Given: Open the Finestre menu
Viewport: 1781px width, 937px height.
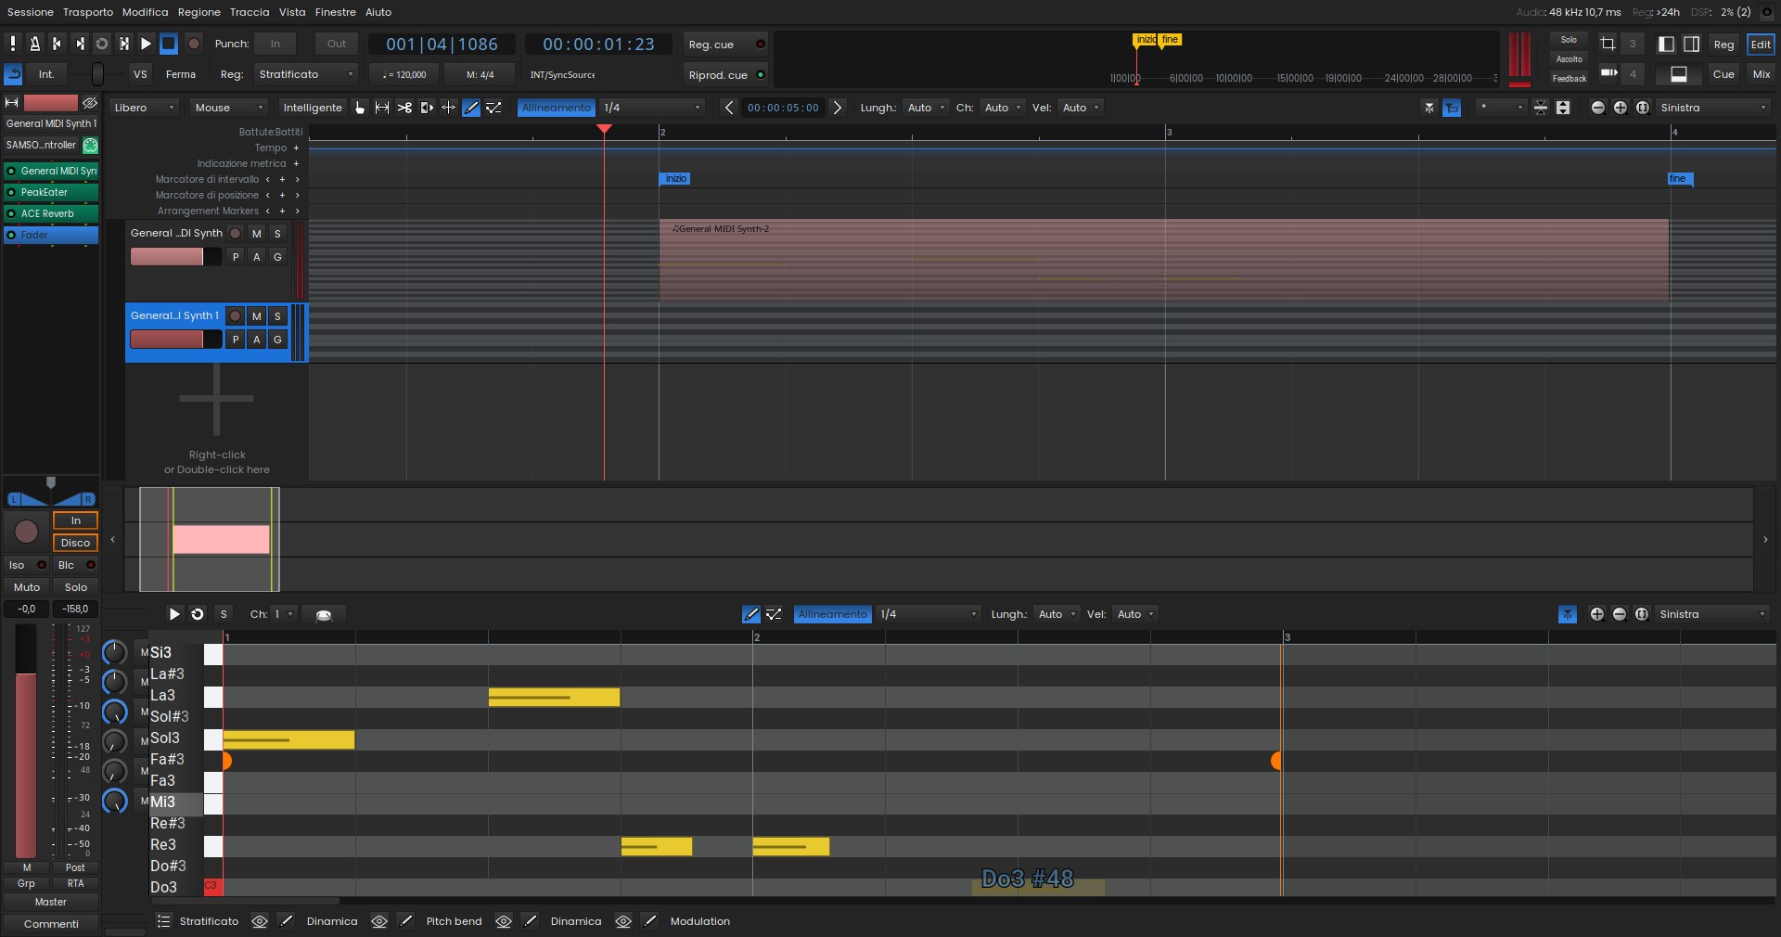Looking at the screenshot, I should 335,12.
